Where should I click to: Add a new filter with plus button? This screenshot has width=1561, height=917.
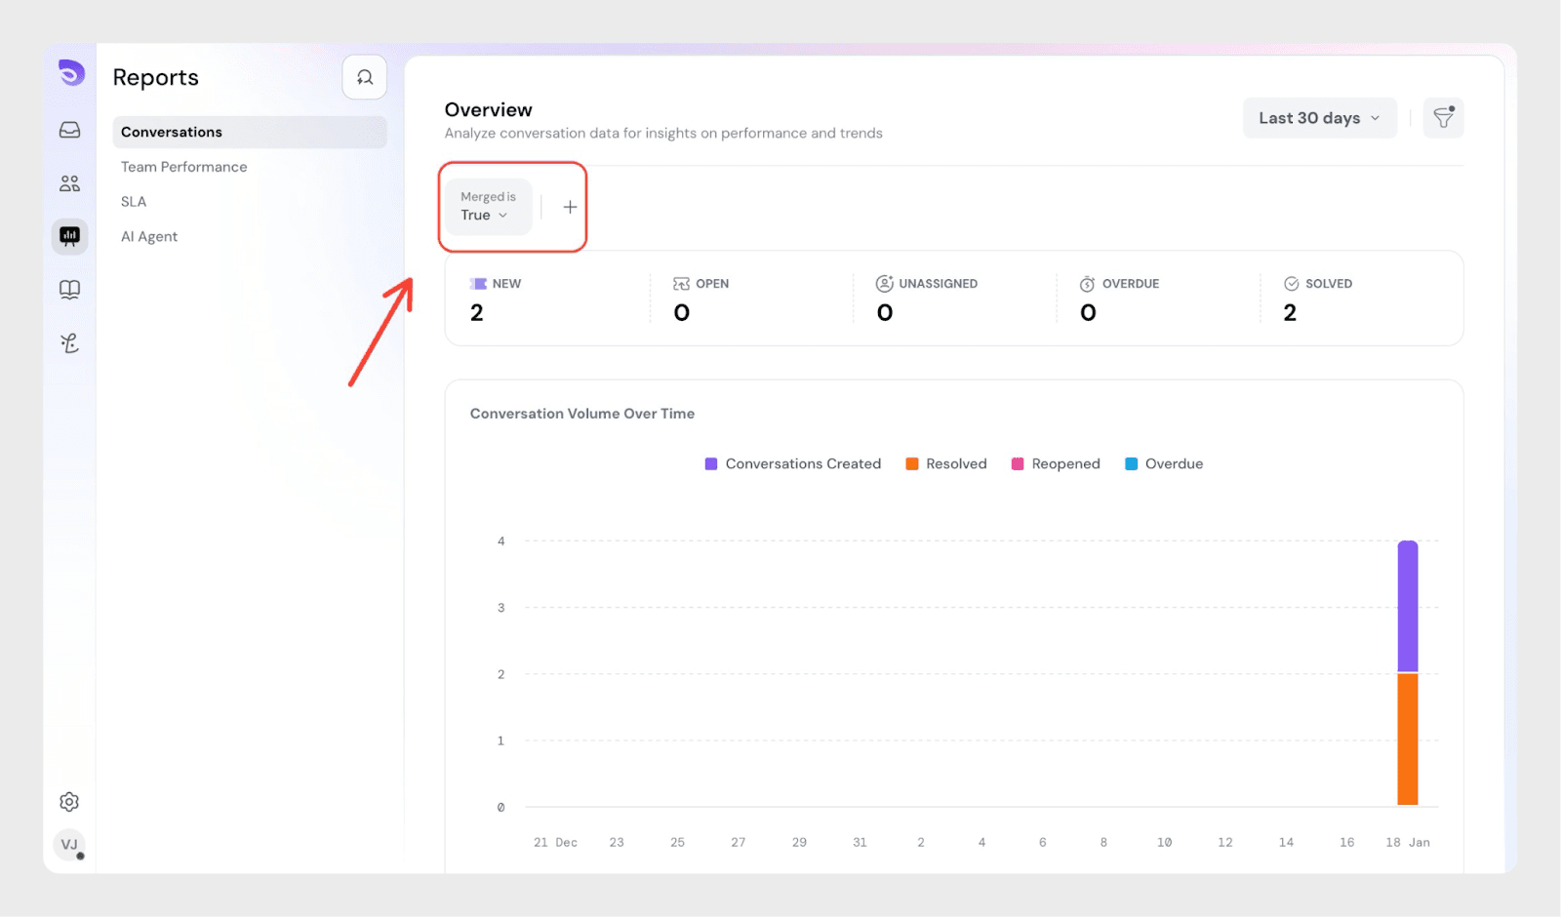[x=570, y=207]
